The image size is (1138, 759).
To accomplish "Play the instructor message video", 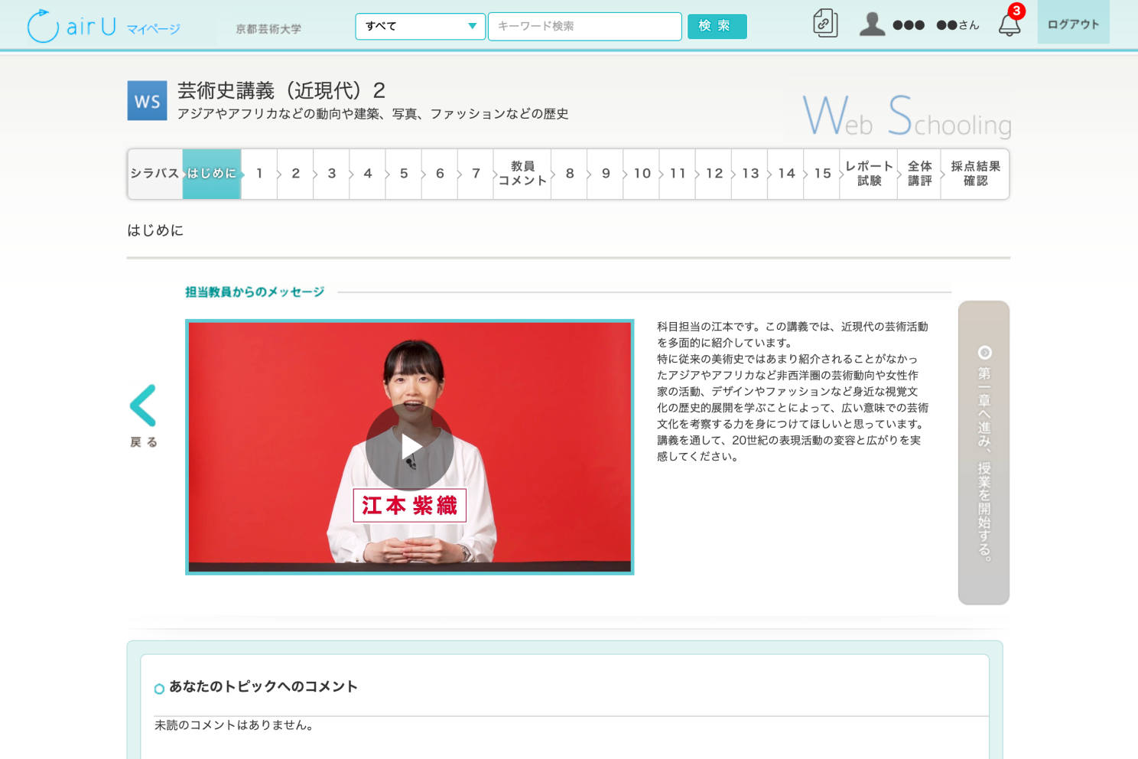I will click(410, 447).
